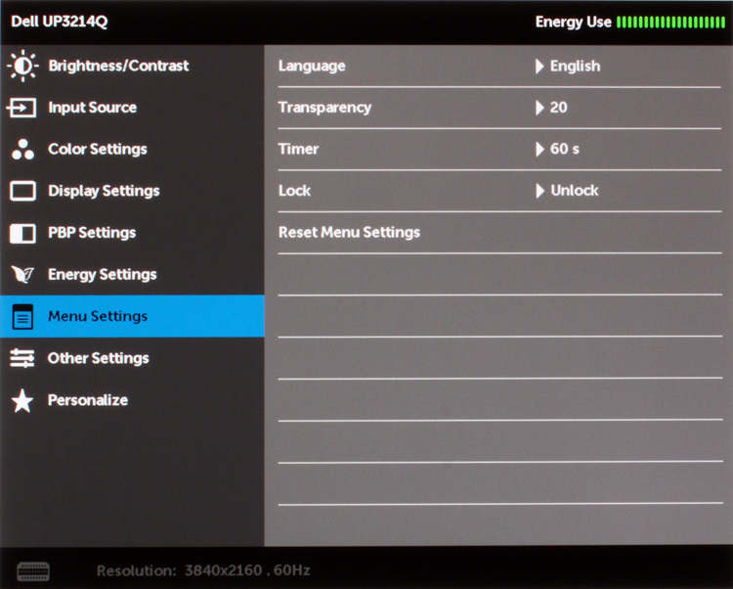
Task: Expand the Timer arrow next to 60 s
Action: coord(539,150)
